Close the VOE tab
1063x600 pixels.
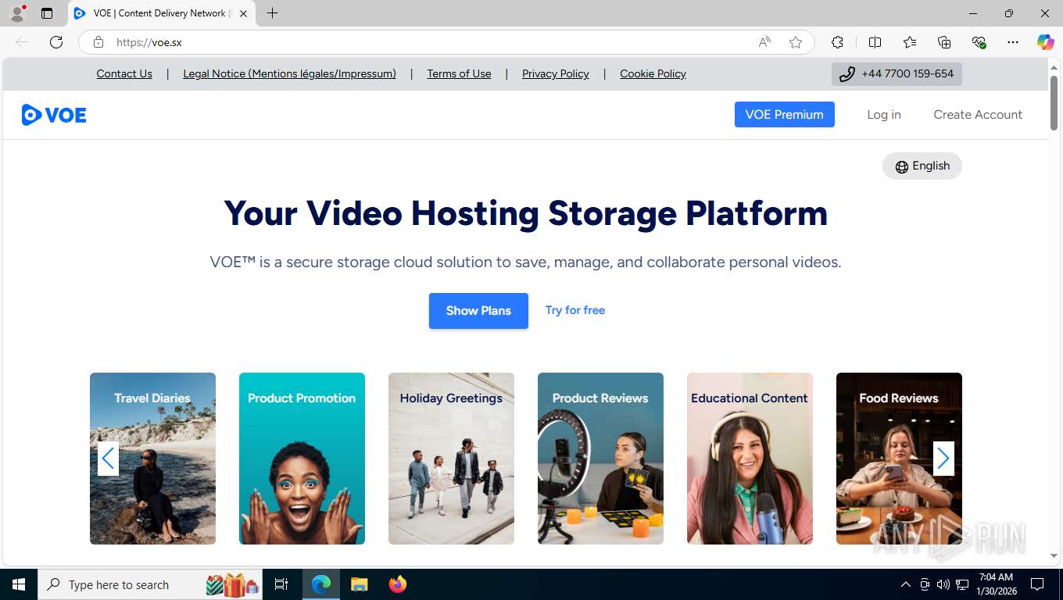pos(243,13)
